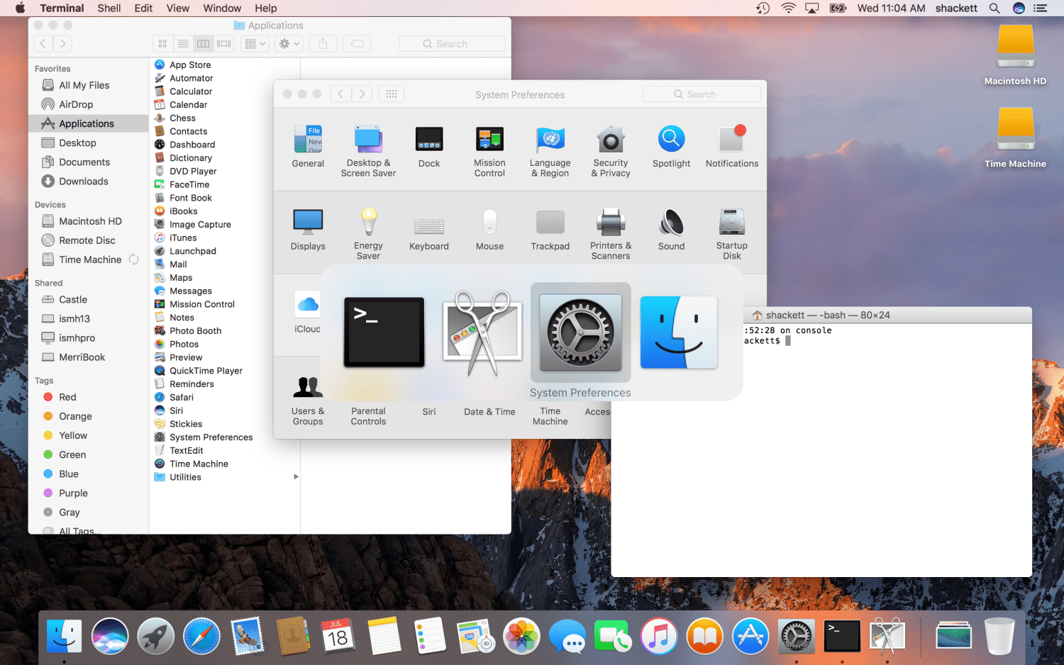This screenshot has height=665, width=1064.
Task: Open the Window menu in menu bar
Action: (x=222, y=8)
